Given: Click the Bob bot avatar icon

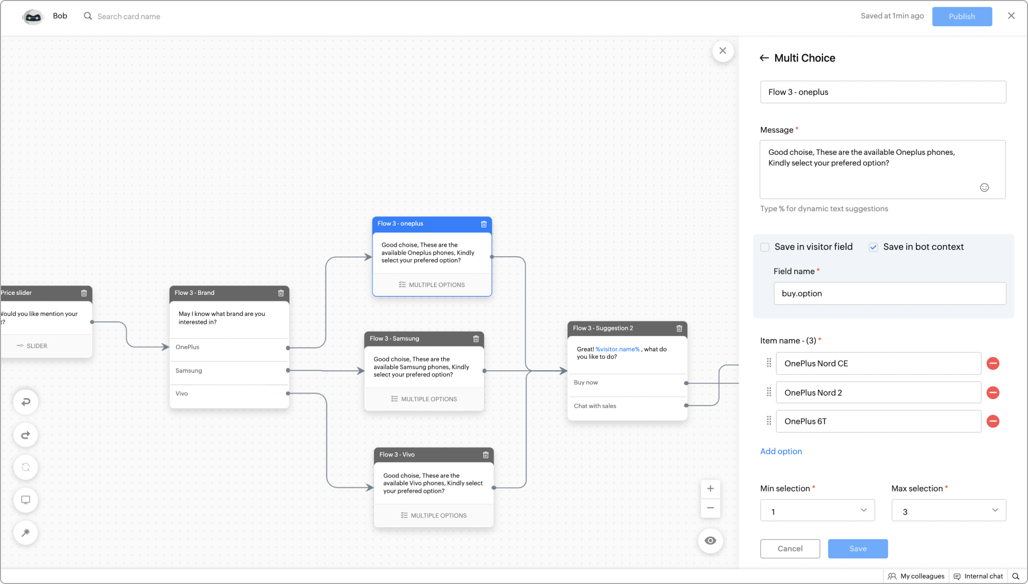Looking at the screenshot, I should [33, 17].
